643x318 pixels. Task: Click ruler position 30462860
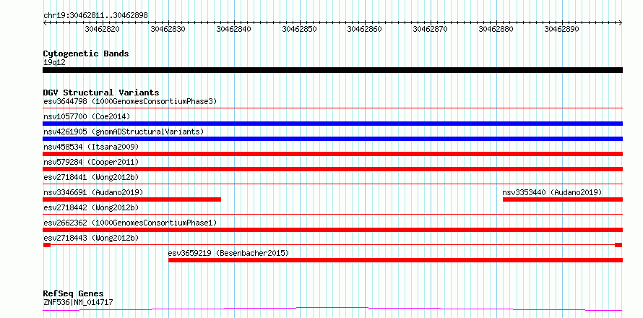click(x=365, y=29)
